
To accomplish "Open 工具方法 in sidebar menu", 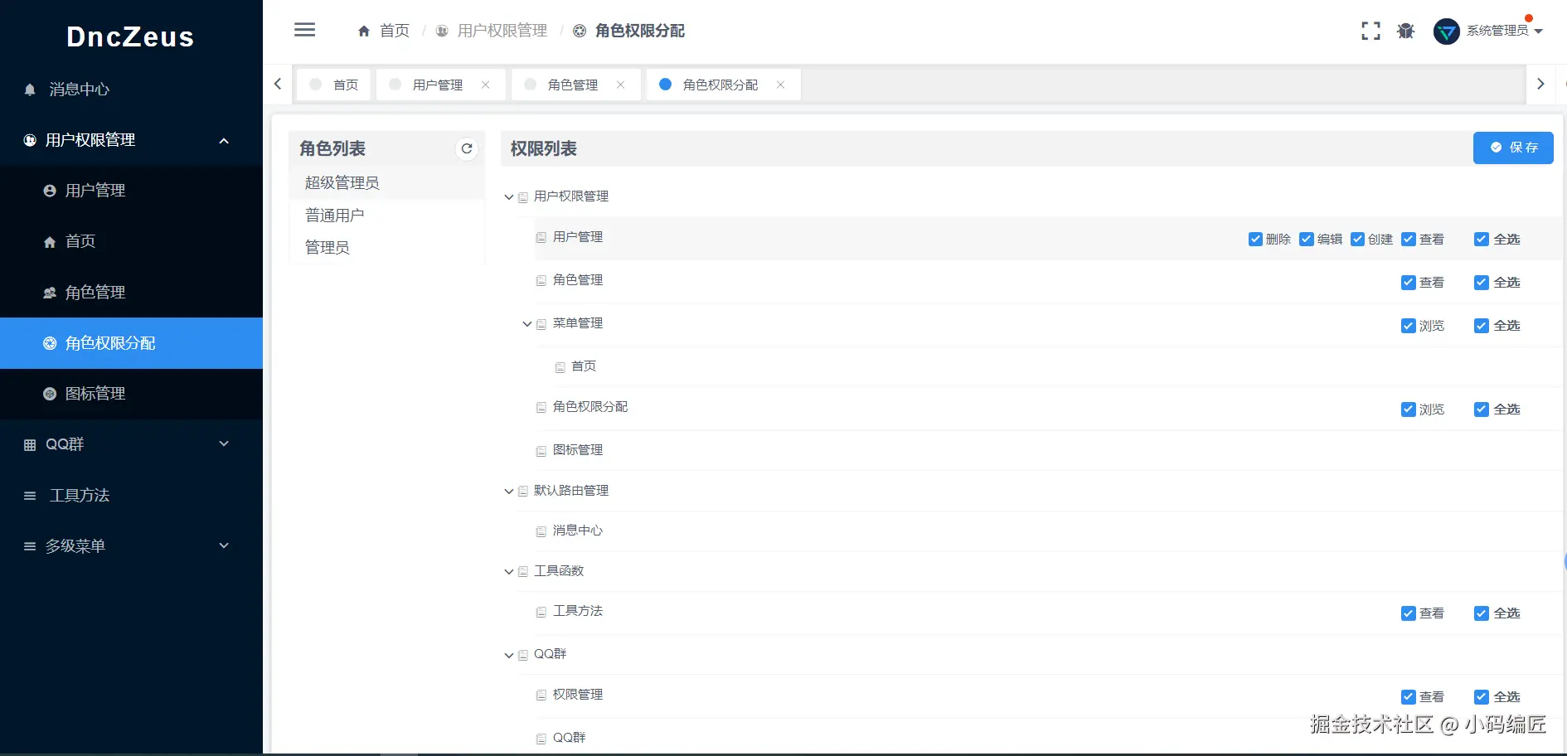I will (x=131, y=496).
